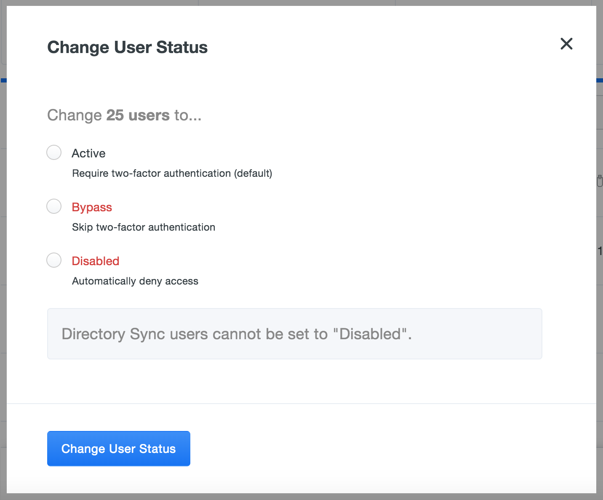Click the Change User Status dialog title
This screenshot has width=603, height=500.
click(x=127, y=47)
